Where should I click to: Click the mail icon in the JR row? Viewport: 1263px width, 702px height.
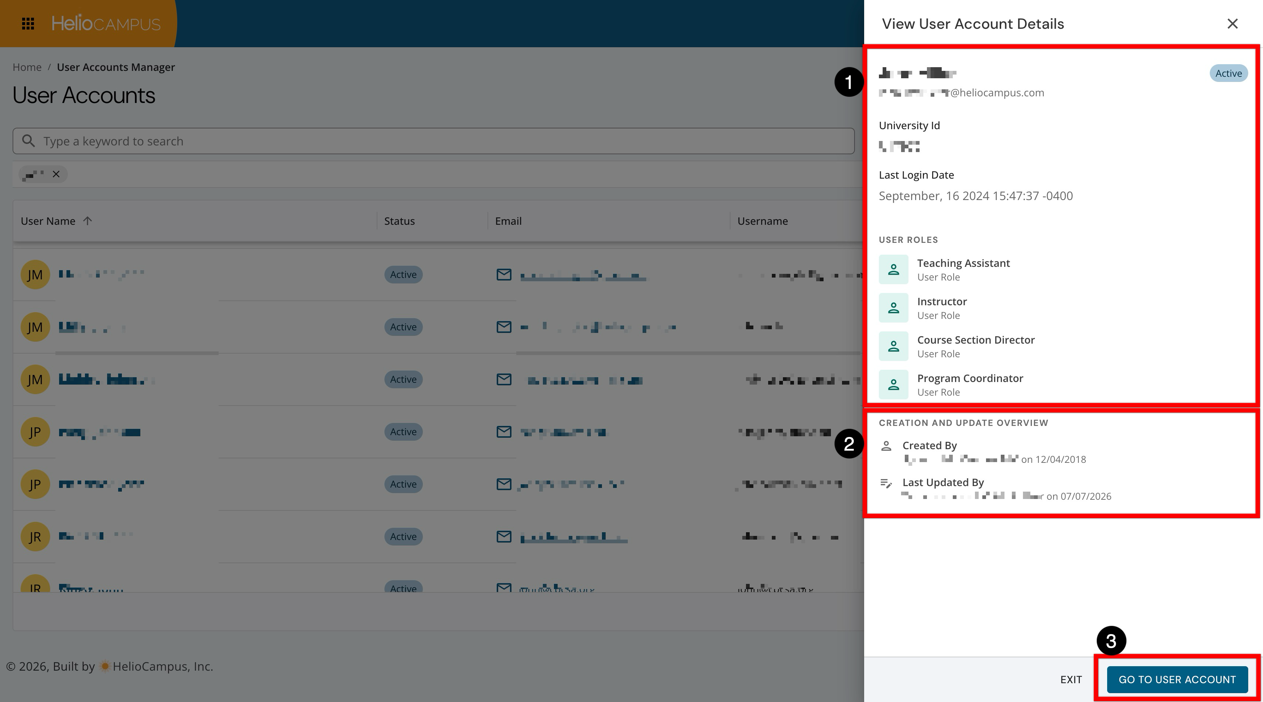point(503,536)
